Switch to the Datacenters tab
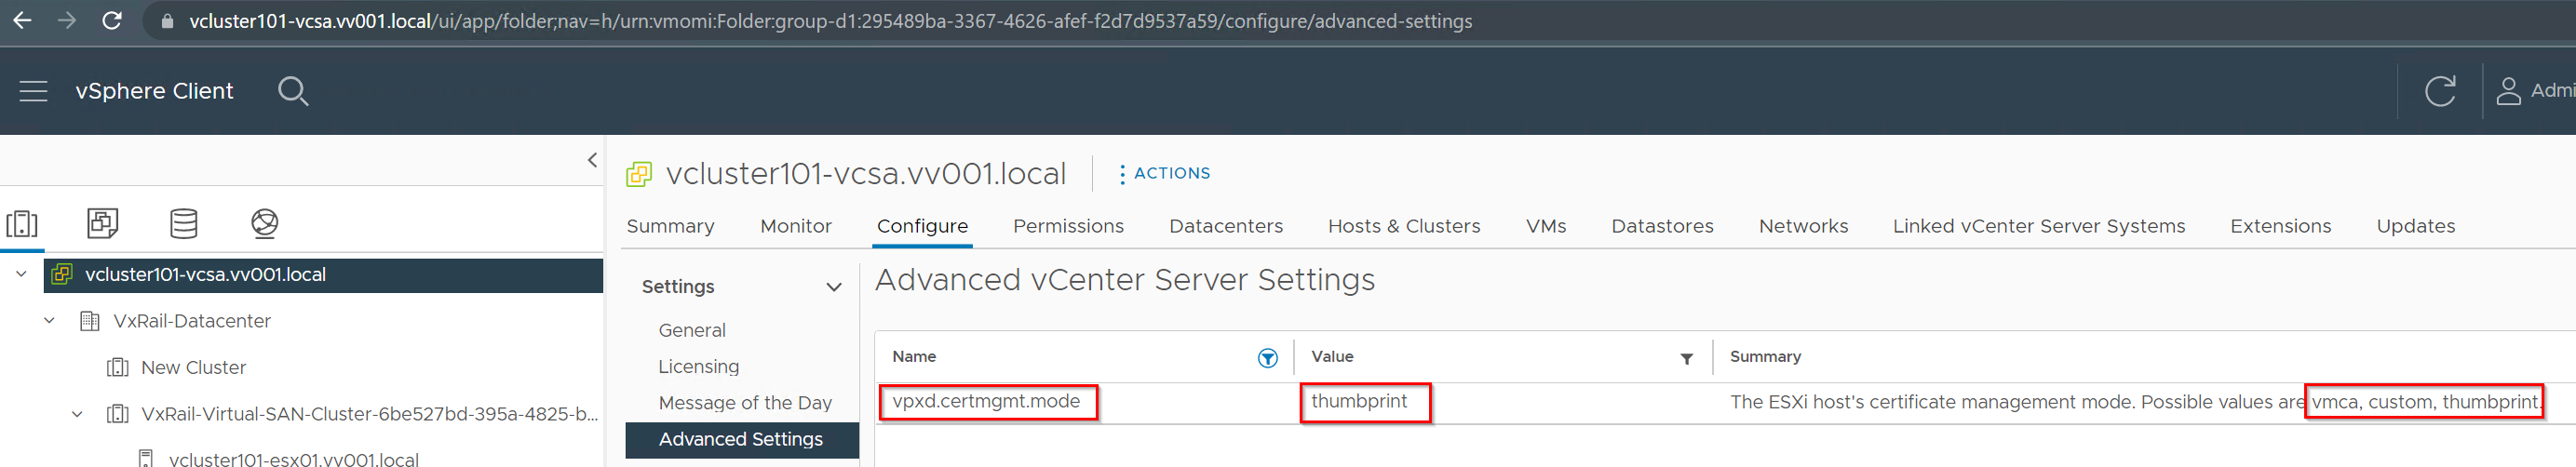The image size is (2576, 467). [1226, 227]
